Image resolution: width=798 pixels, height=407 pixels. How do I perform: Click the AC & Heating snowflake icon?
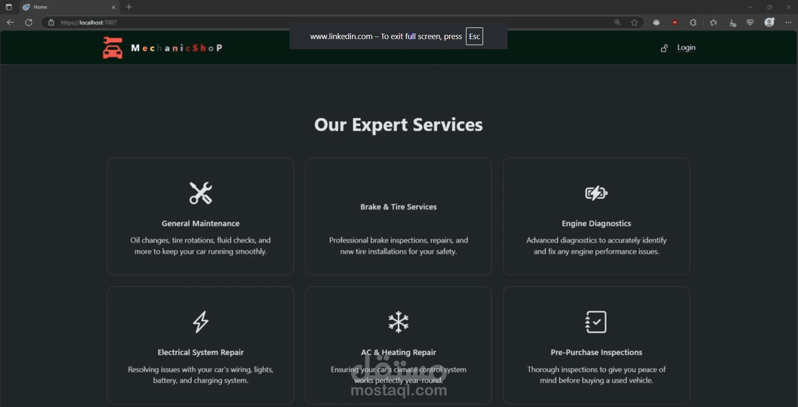399,322
